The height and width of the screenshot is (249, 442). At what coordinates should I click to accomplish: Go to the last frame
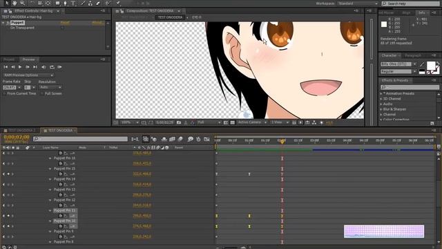tap(35, 67)
